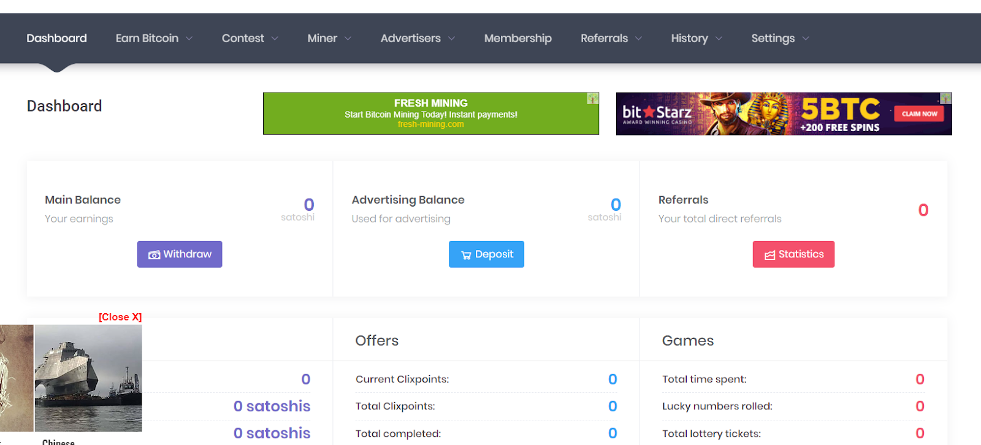Expand the Referrals dropdown arrow
The image size is (981, 445).
click(x=638, y=39)
